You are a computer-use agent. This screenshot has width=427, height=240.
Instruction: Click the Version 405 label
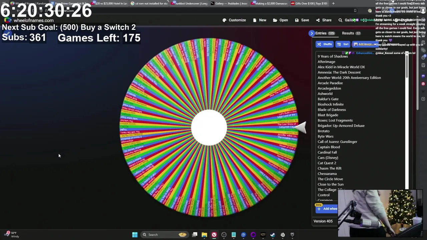(323, 221)
